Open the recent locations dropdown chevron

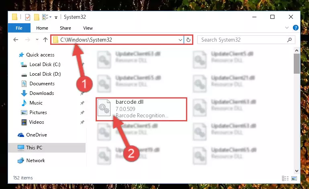click(x=37, y=40)
